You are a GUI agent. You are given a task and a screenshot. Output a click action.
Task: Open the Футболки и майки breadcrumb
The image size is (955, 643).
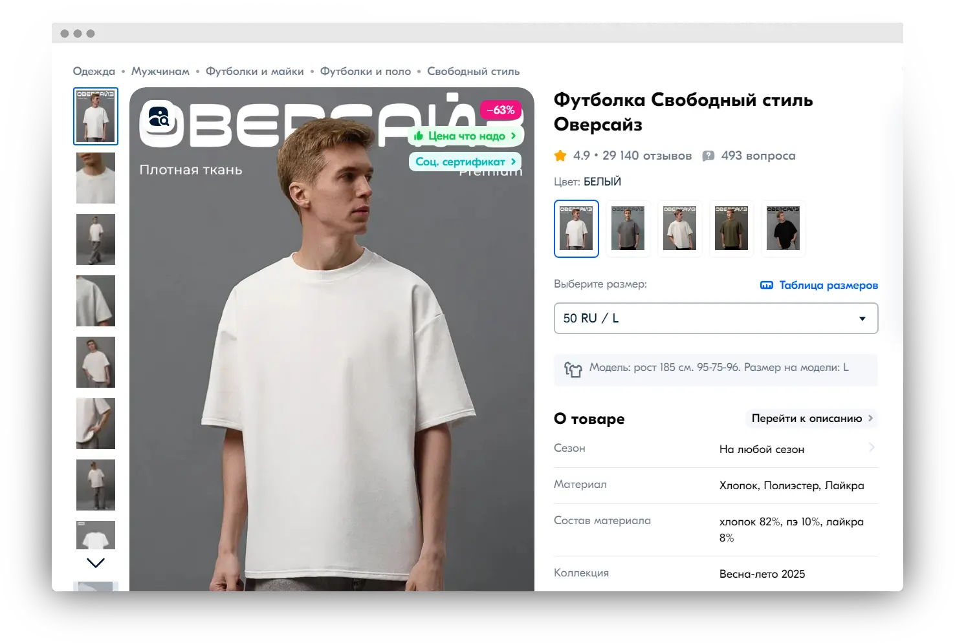pos(254,71)
